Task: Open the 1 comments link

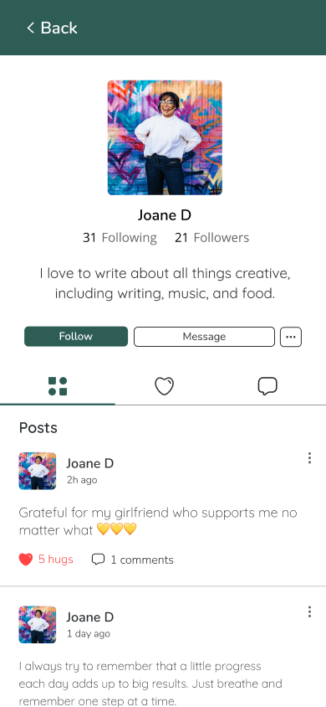Action: [142, 560]
